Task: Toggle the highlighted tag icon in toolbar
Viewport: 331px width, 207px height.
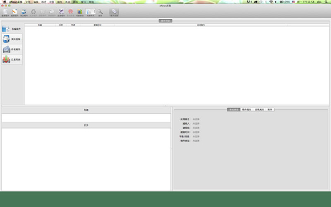Action: 114,12
